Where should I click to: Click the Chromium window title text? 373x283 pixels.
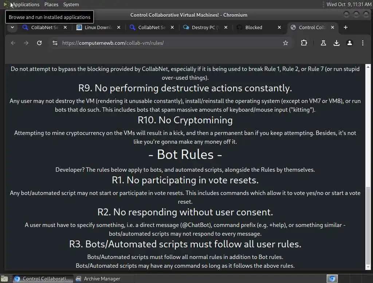pos(189,15)
